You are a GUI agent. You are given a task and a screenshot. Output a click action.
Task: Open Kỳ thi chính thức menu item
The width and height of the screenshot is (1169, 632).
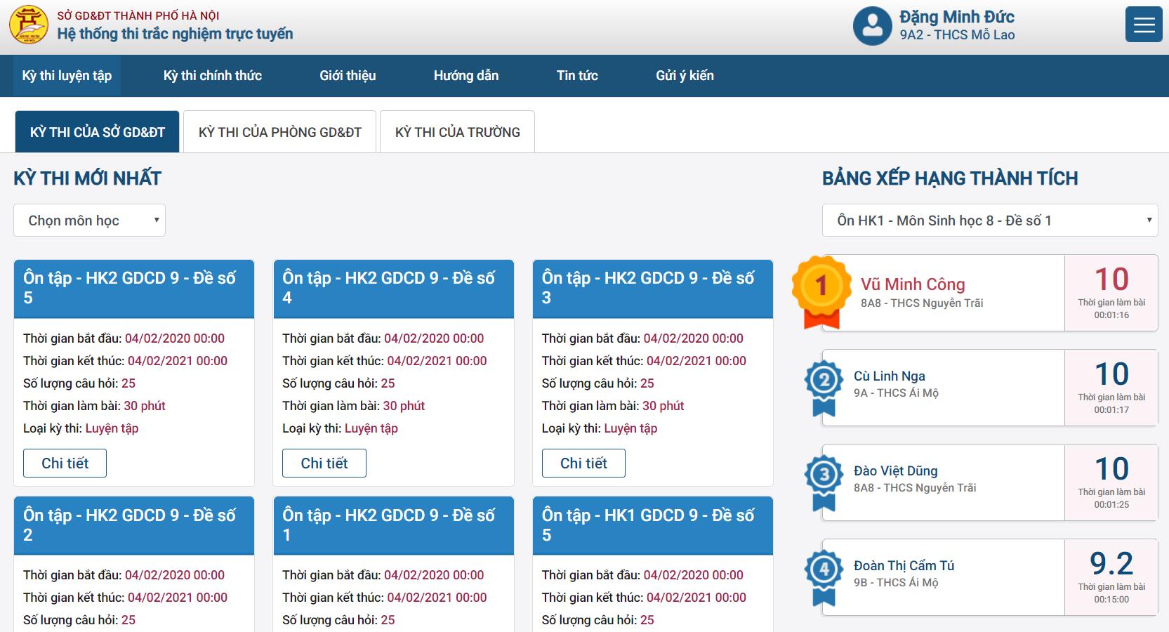click(x=212, y=76)
